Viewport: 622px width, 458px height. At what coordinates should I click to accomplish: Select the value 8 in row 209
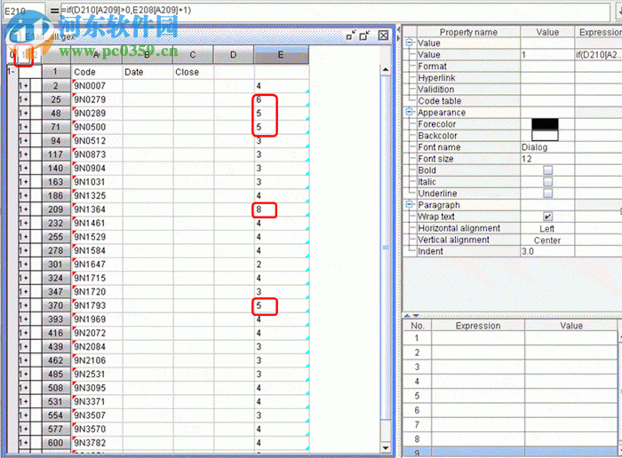[282, 209]
